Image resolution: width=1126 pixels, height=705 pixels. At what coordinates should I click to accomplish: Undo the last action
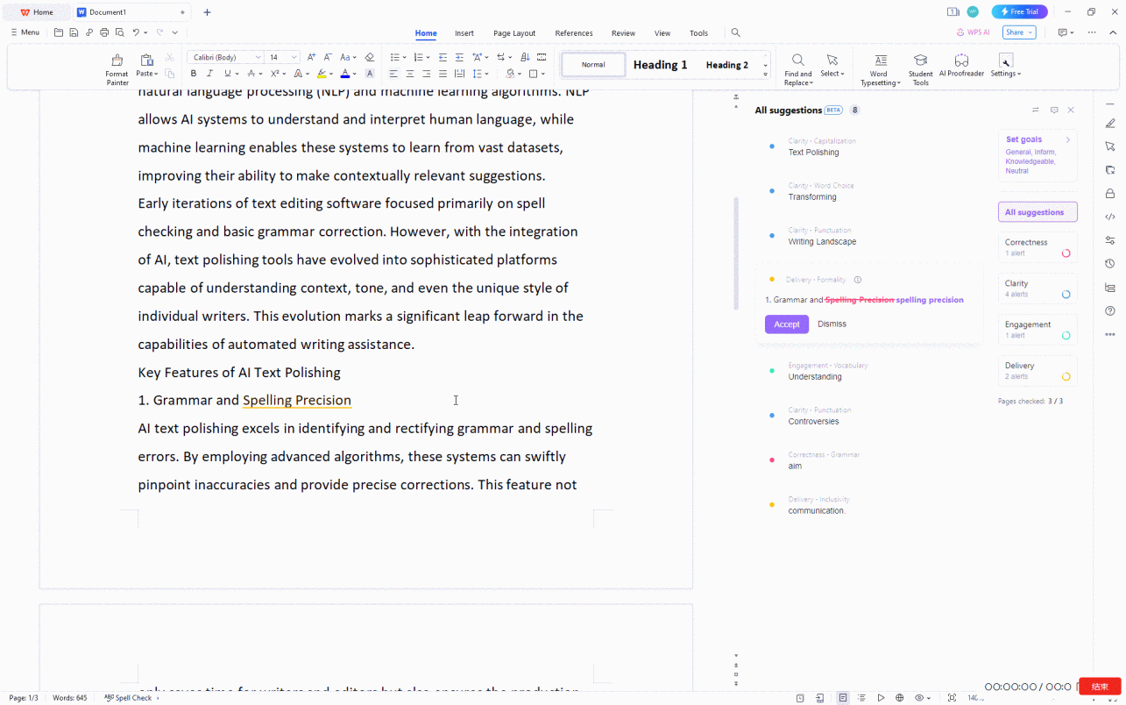coord(136,32)
